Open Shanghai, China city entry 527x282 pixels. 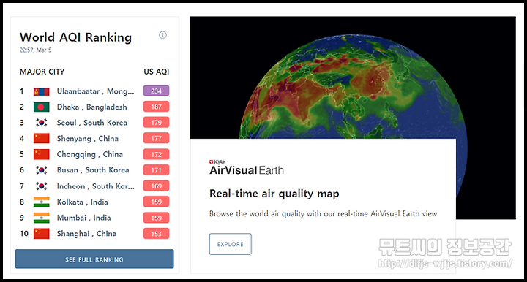pyautogui.click(x=86, y=233)
